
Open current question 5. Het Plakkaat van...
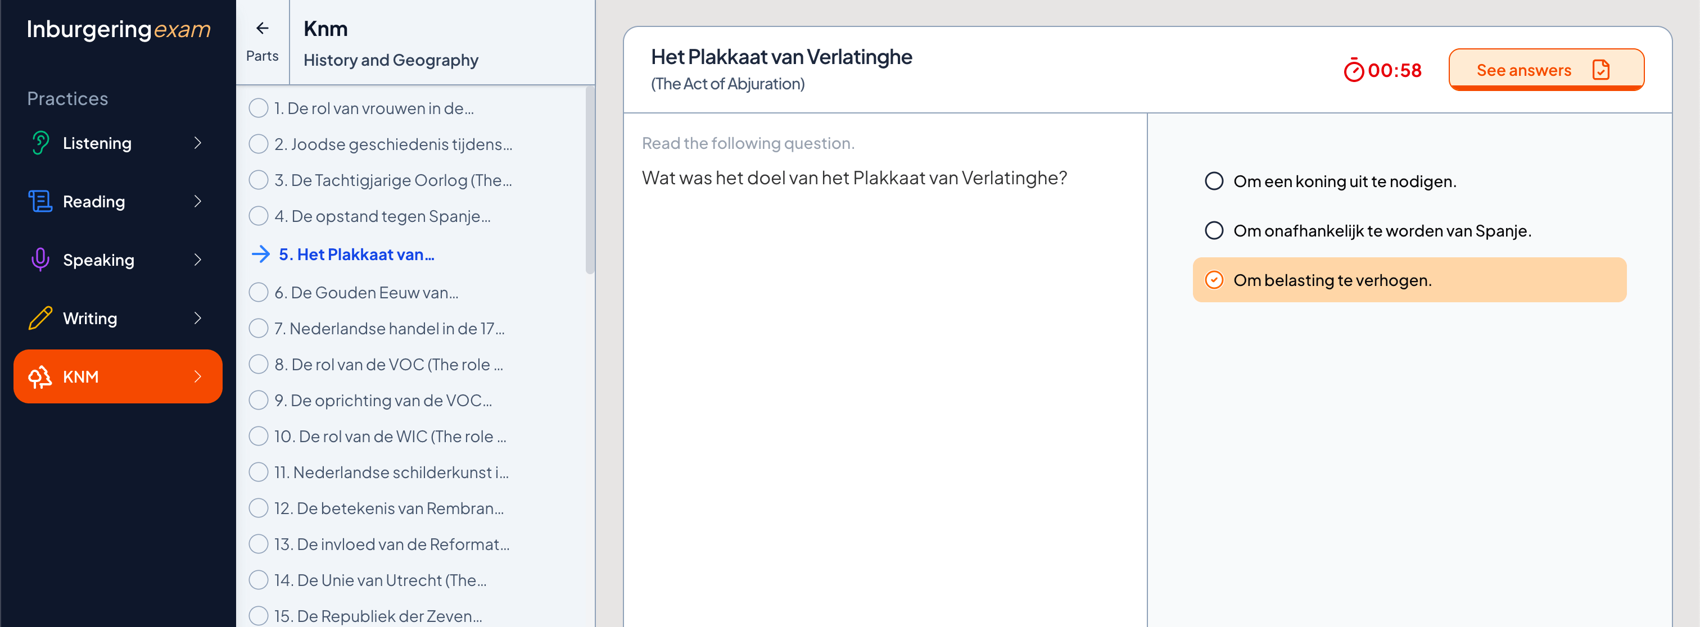356,255
